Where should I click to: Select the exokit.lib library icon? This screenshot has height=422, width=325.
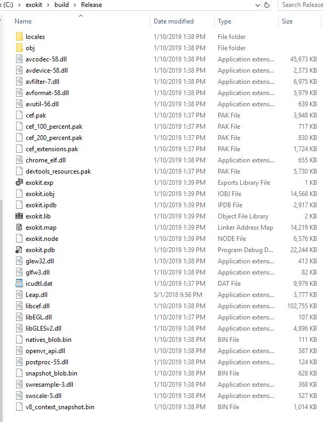[19, 216]
